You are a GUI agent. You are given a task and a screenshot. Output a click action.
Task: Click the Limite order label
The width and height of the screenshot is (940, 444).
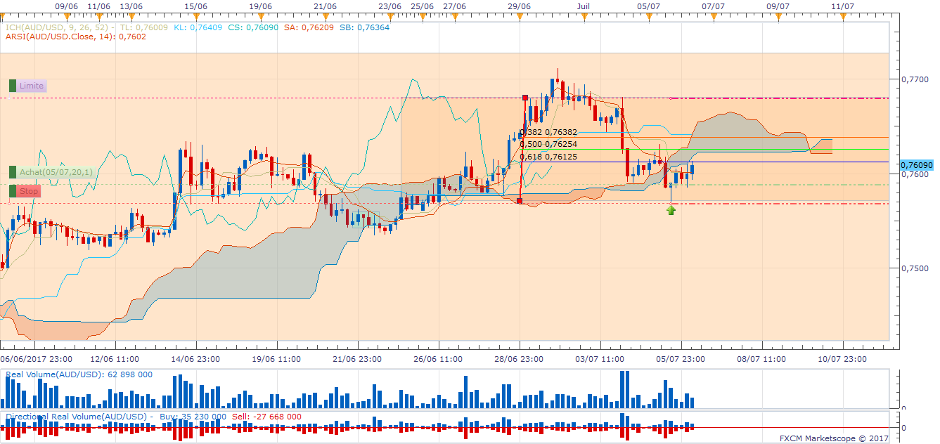[x=32, y=86]
